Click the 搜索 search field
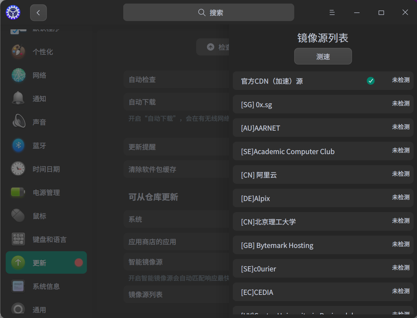The image size is (417, 318). click(209, 12)
